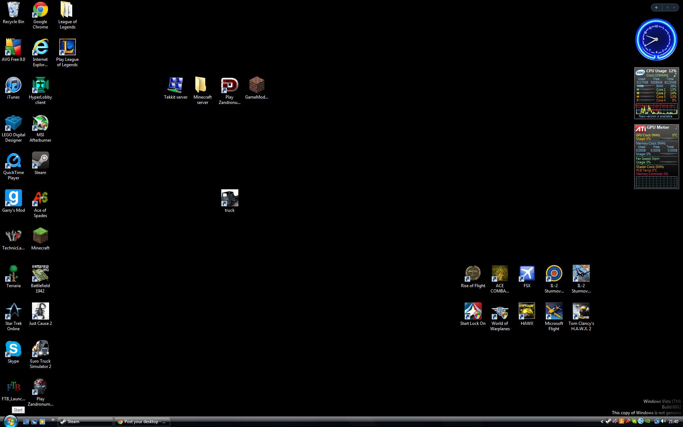Click the sidebar previous gadgets arrow

pyautogui.click(x=667, y=7)
